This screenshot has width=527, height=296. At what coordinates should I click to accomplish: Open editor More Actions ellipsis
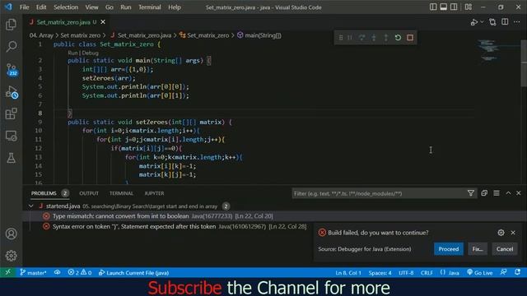(x=517, y=22)
